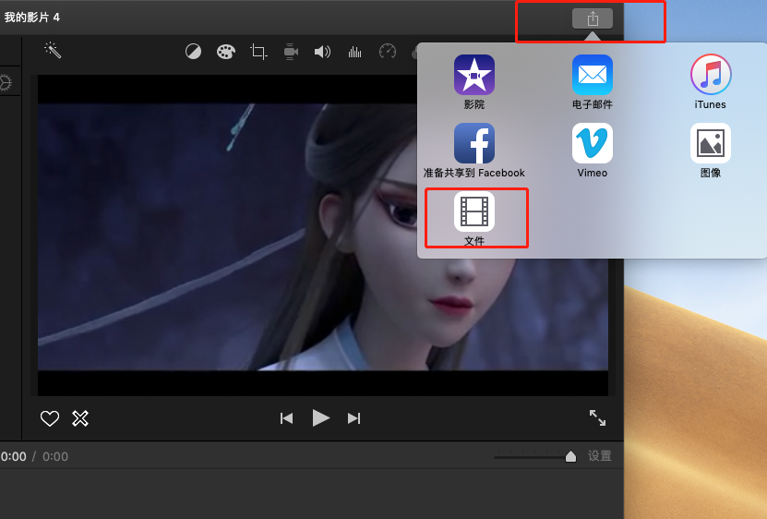
Task: Click the playhead timecode 0:00
Action: pyautogui.click(x=13, y=456)
